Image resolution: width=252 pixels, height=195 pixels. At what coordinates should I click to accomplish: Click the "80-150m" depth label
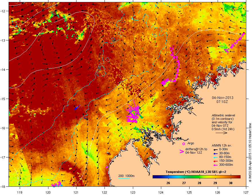tap(225, 157)
